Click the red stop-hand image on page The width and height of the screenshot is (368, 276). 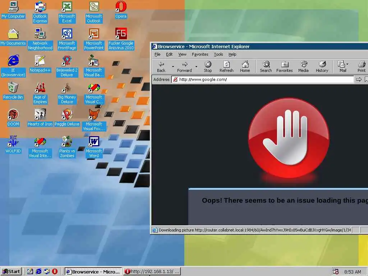coord(289,138)
